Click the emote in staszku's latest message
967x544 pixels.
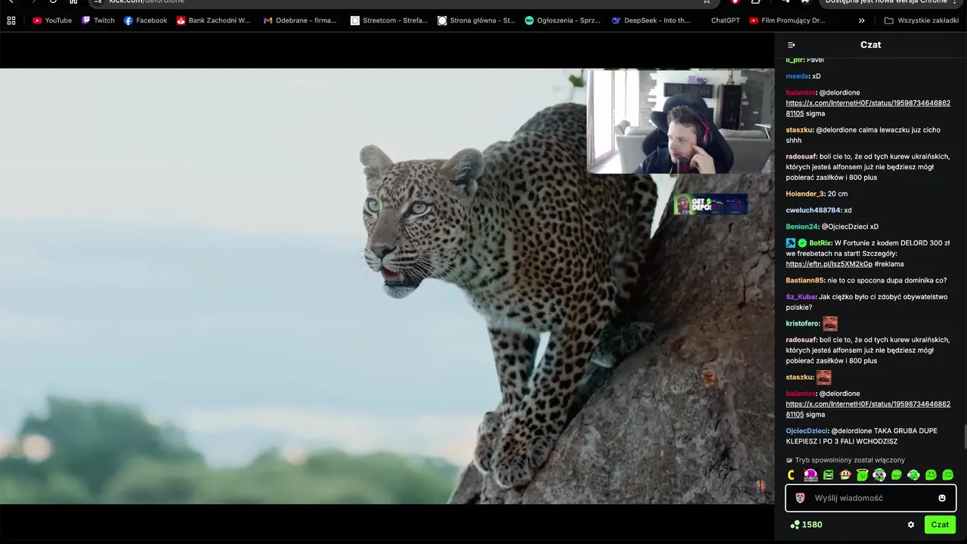pos(823,377)
